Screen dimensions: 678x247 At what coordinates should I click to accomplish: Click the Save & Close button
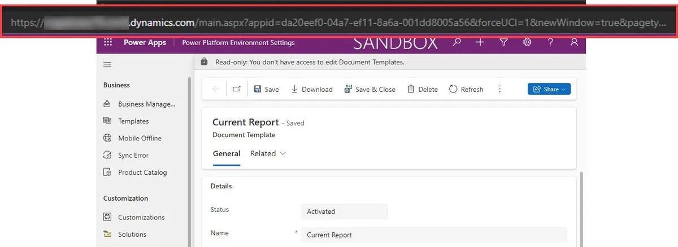click(x=370, y=89)
